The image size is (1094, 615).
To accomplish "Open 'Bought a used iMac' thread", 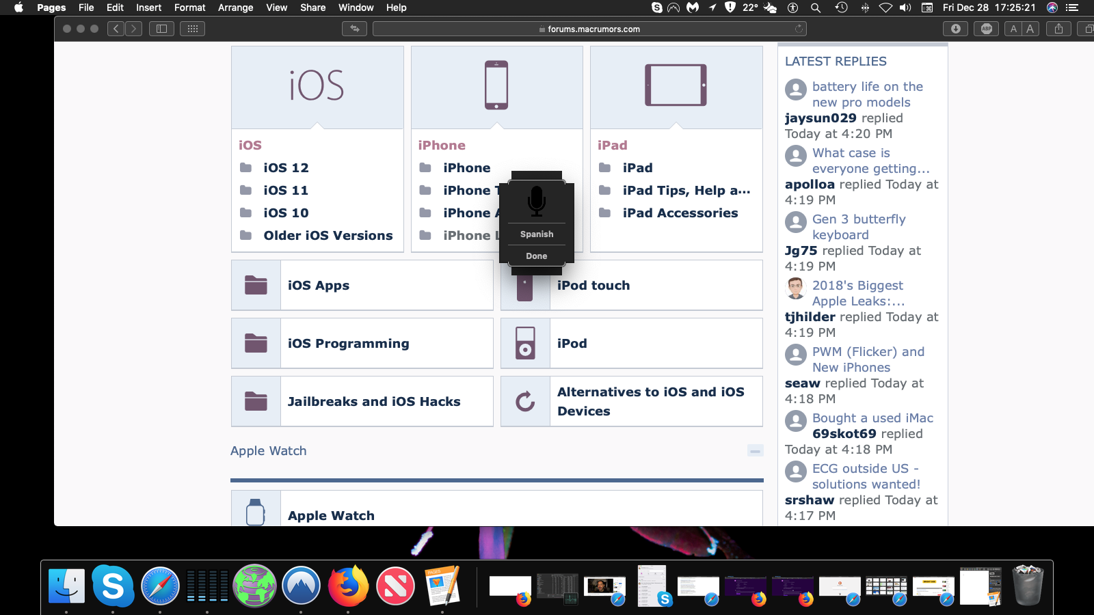I will pyautogui.click(x=872, y=418).
